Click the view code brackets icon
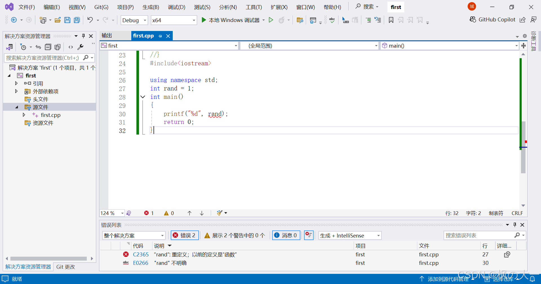 (71, 47)
